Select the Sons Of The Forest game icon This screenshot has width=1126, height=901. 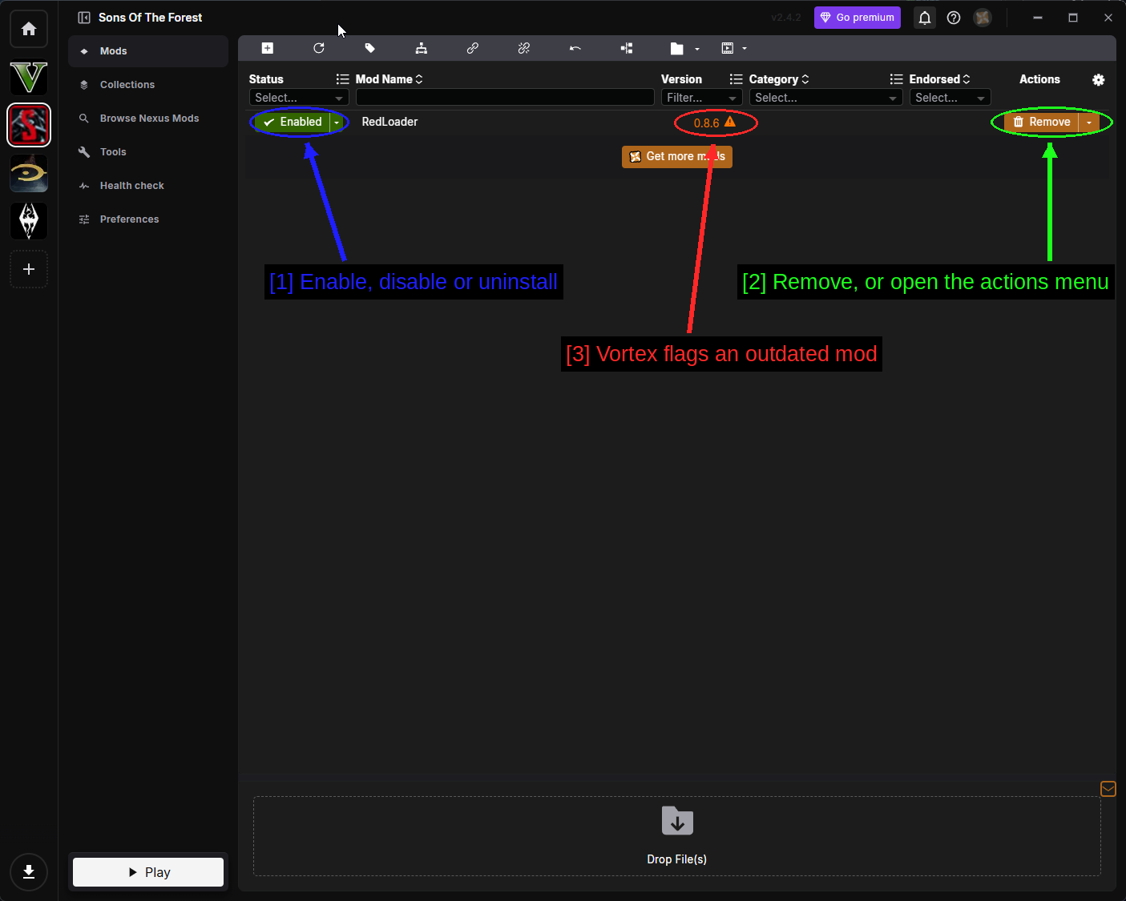point(29,125)
